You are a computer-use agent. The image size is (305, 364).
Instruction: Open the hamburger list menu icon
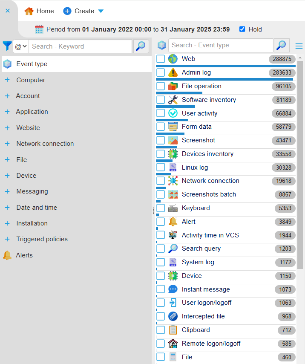coord(299,46)
